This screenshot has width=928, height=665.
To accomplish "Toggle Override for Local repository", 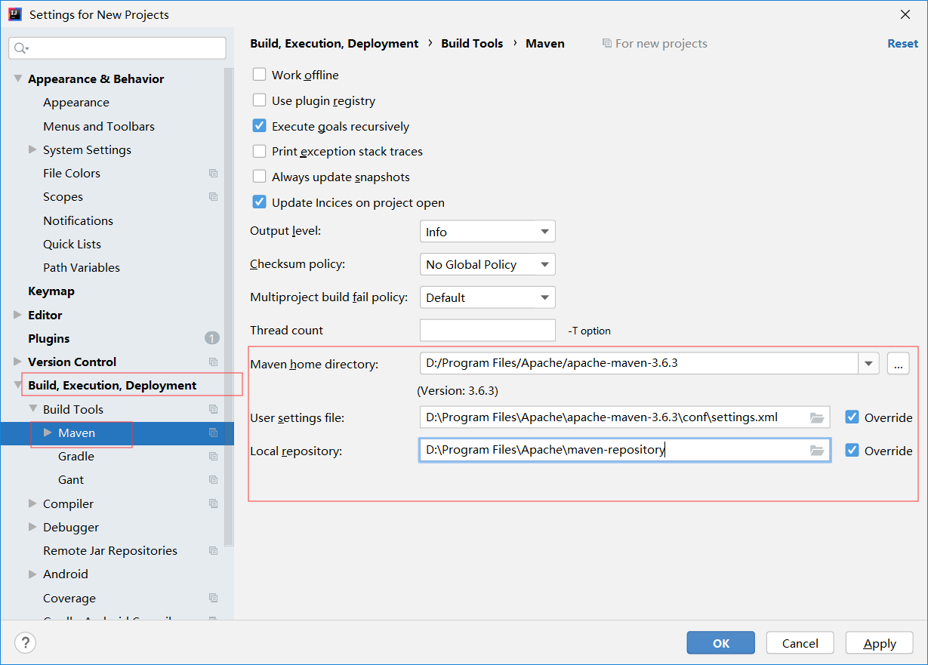I will pos(852,451).
